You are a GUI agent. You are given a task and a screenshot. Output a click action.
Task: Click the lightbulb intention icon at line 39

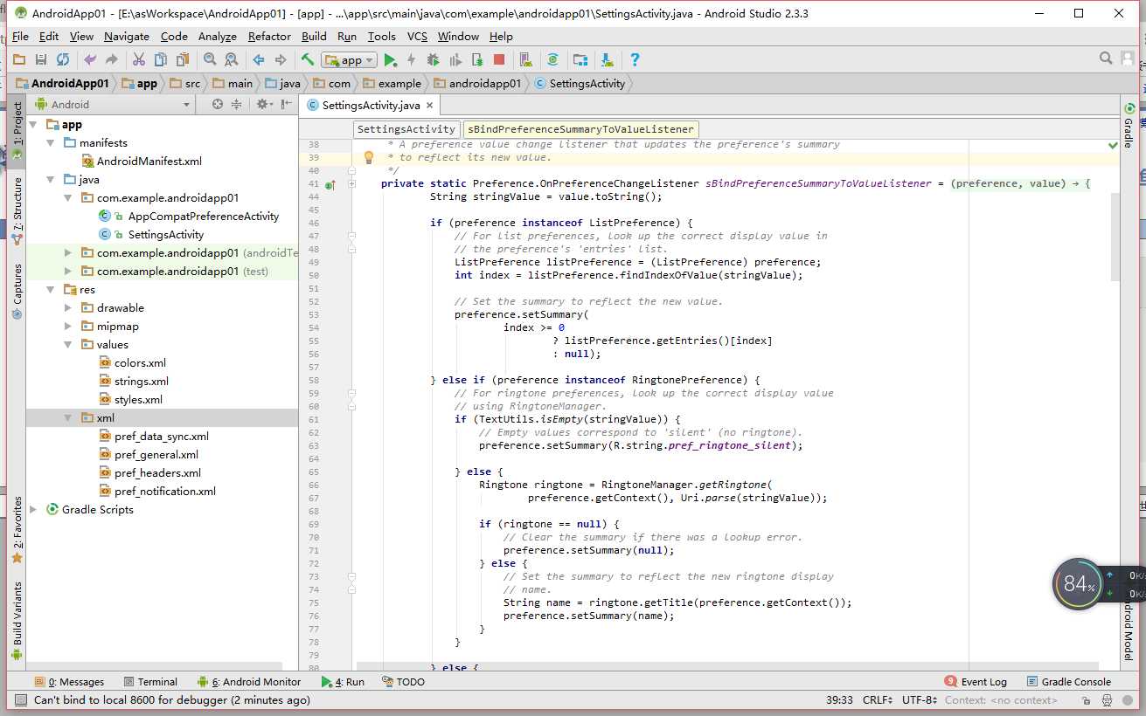(x=369, y=157)
